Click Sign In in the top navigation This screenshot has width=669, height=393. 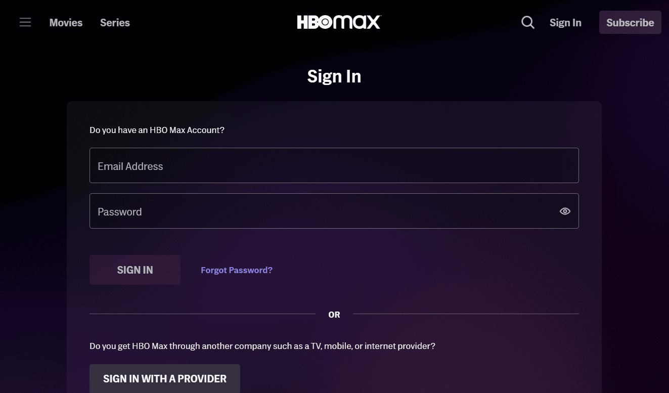pyautogui.click(x=565, y=23)
